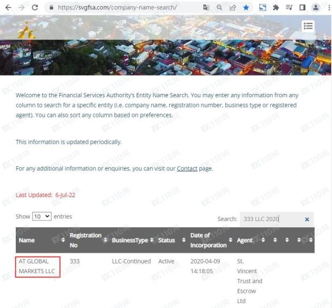
Task: Follow the Contact page link
Action: [187, 168]
